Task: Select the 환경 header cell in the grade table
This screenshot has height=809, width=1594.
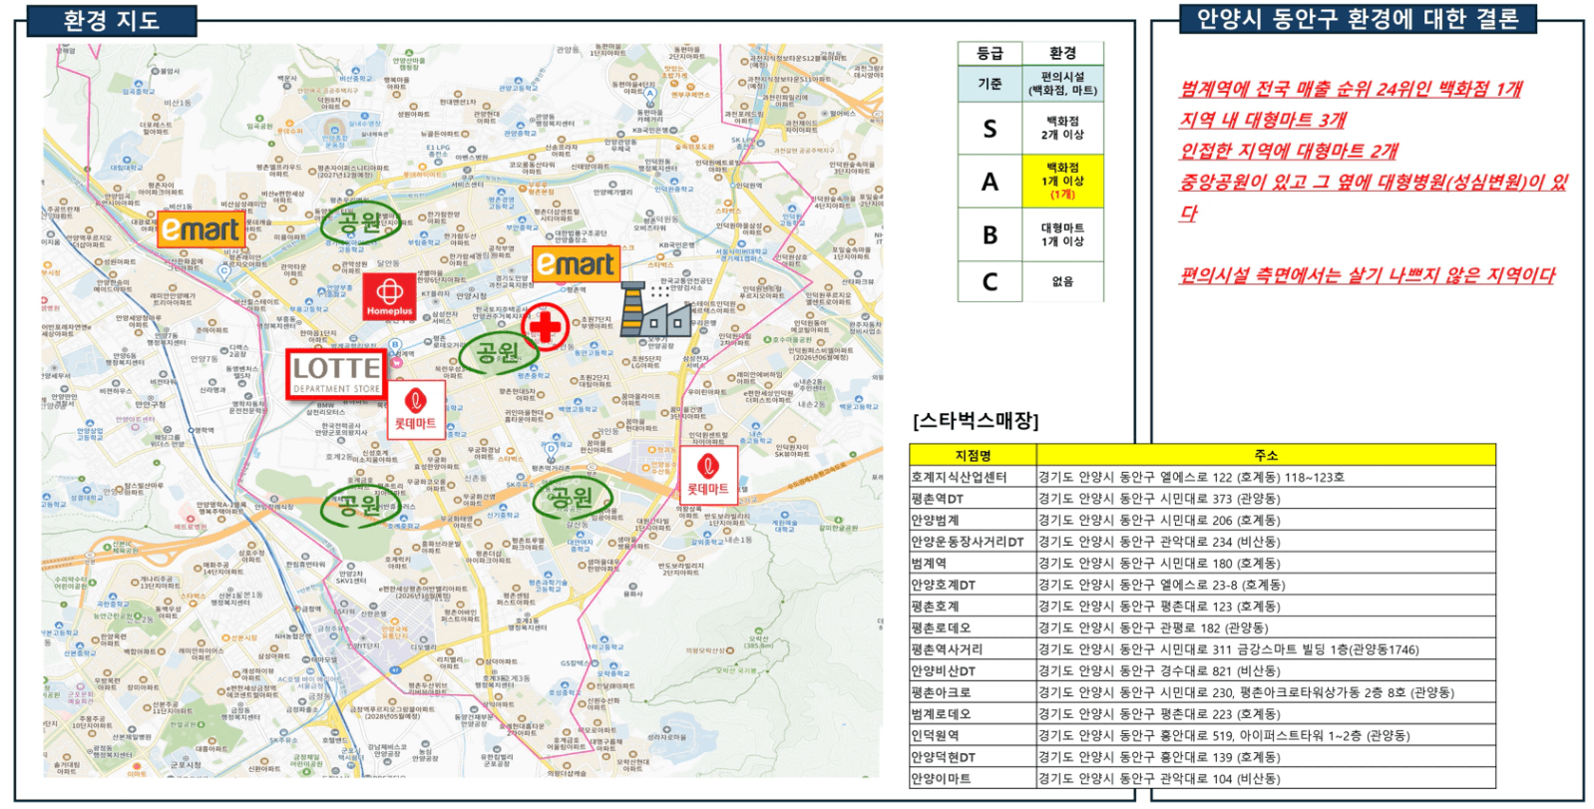Action: pyautogui.click(x=1063, y=54)
